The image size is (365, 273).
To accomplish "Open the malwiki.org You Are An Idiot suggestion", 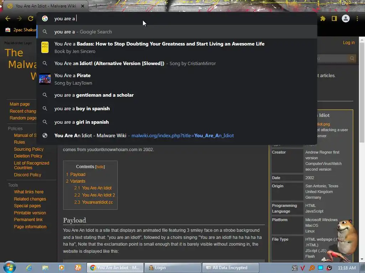I will [x=177, y=135].
